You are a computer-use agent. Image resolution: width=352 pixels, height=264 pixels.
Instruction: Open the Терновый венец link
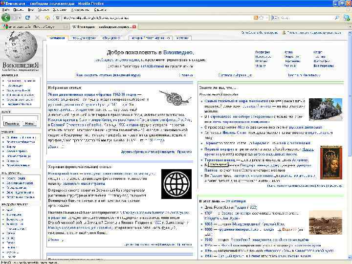[x=220, y=160]
